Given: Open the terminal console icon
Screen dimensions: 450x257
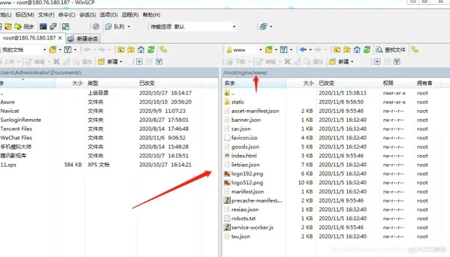Looking at the screenshot, I should tap(43, 27).
